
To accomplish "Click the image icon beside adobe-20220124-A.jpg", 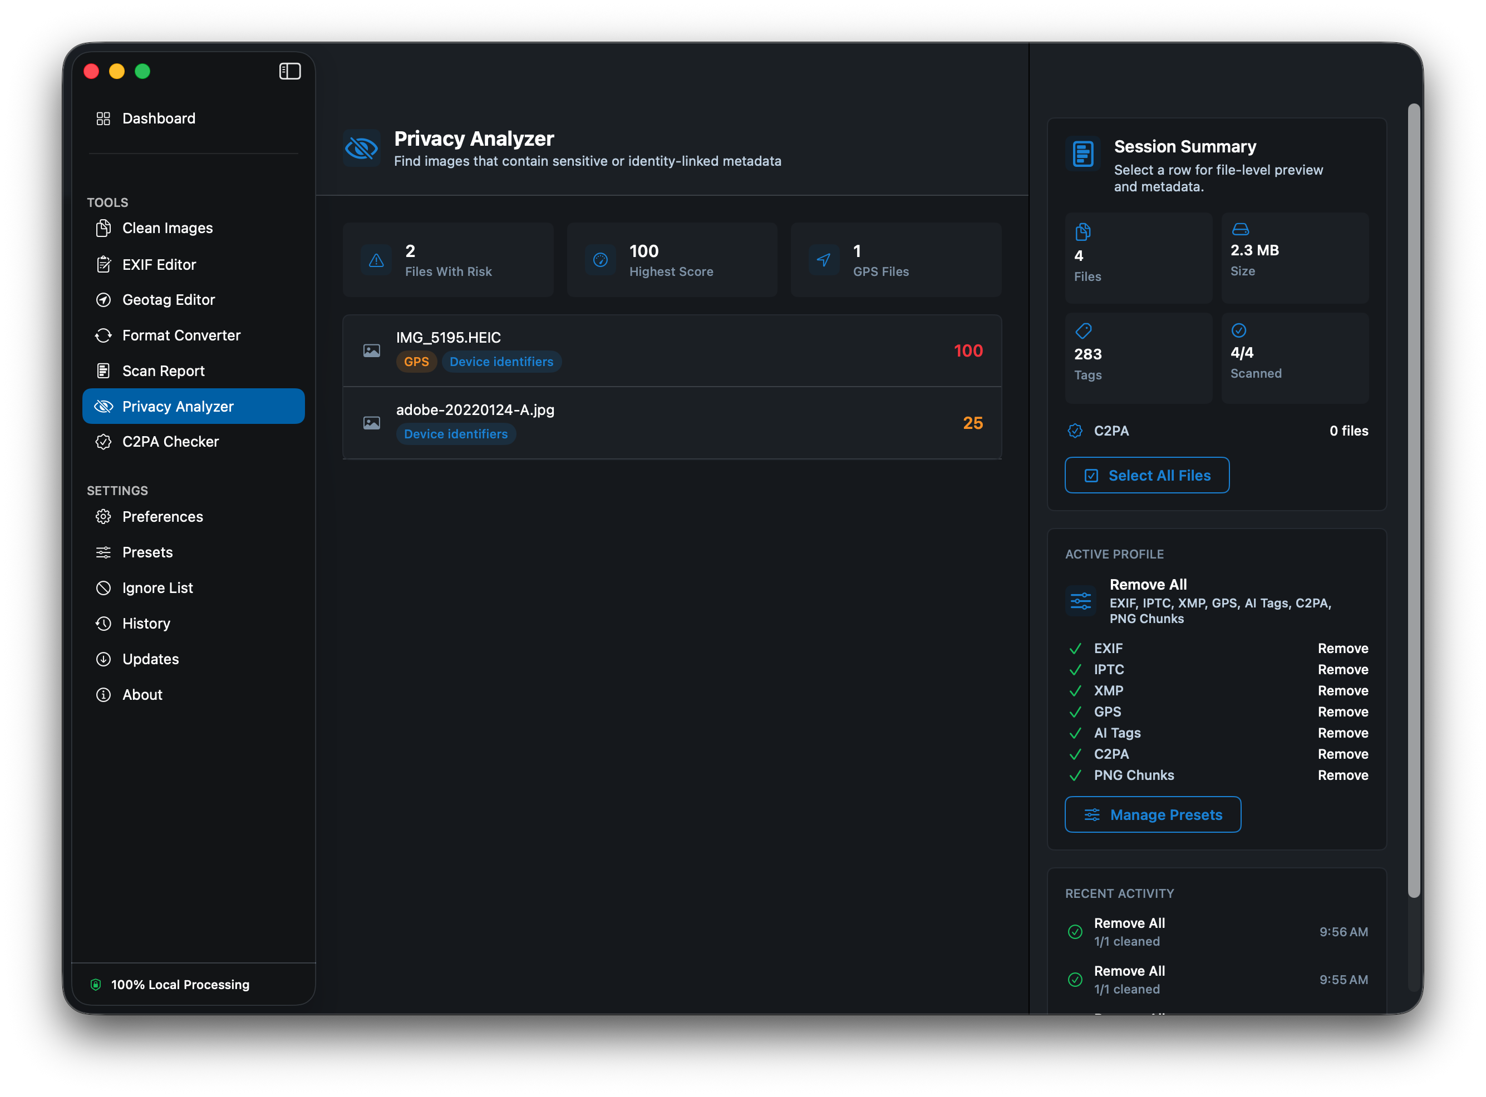I will click(371, 423).
